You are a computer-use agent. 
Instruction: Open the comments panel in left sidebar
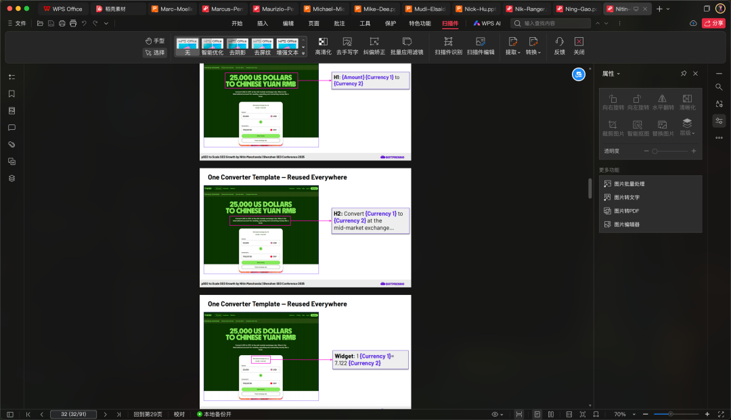12,128
